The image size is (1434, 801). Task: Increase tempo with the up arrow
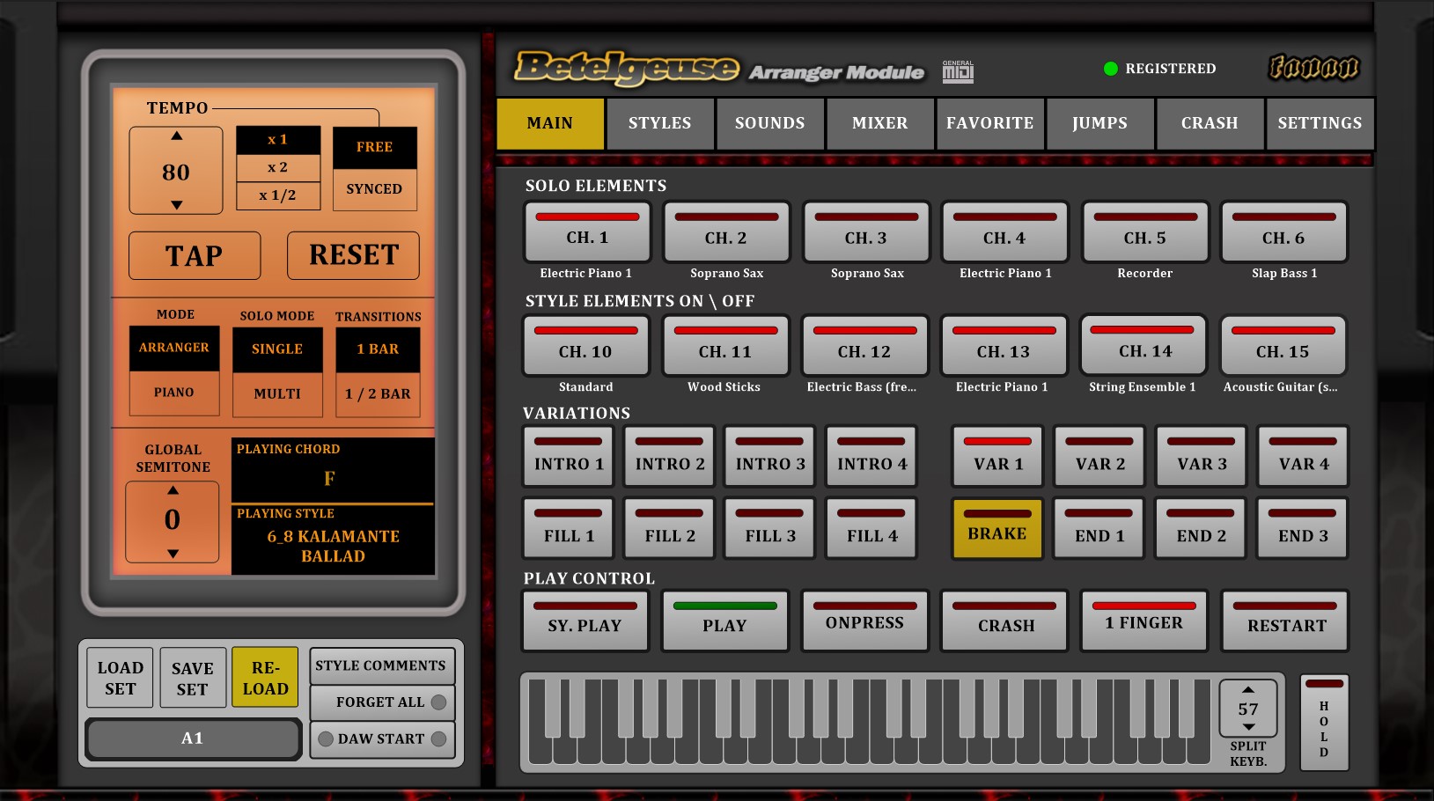[177, 136]
